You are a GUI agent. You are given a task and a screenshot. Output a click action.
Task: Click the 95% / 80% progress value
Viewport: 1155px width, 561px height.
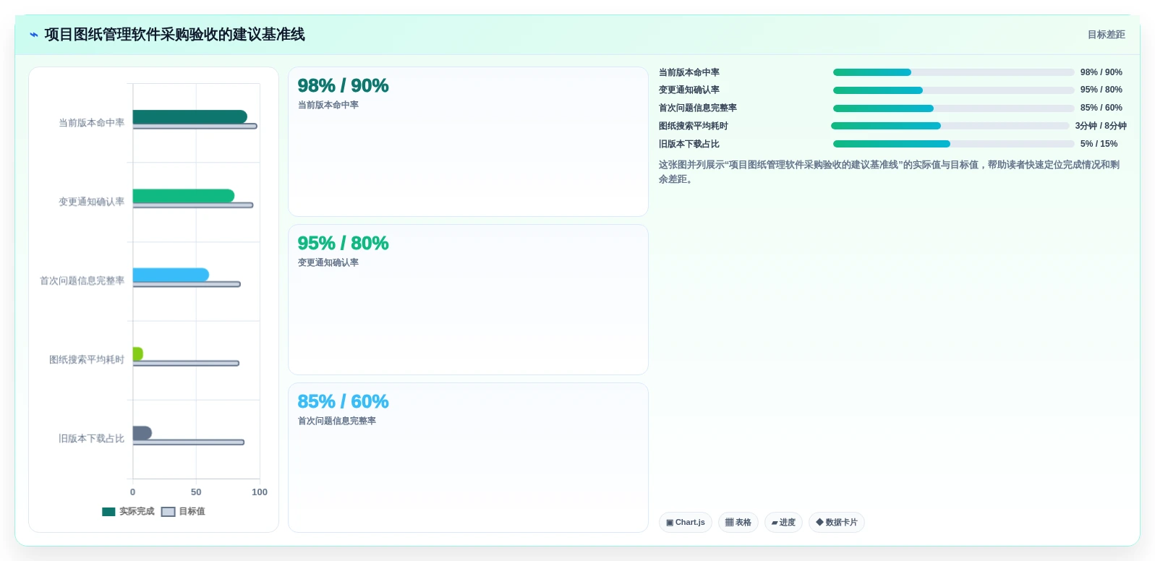tap(1101, 90)
